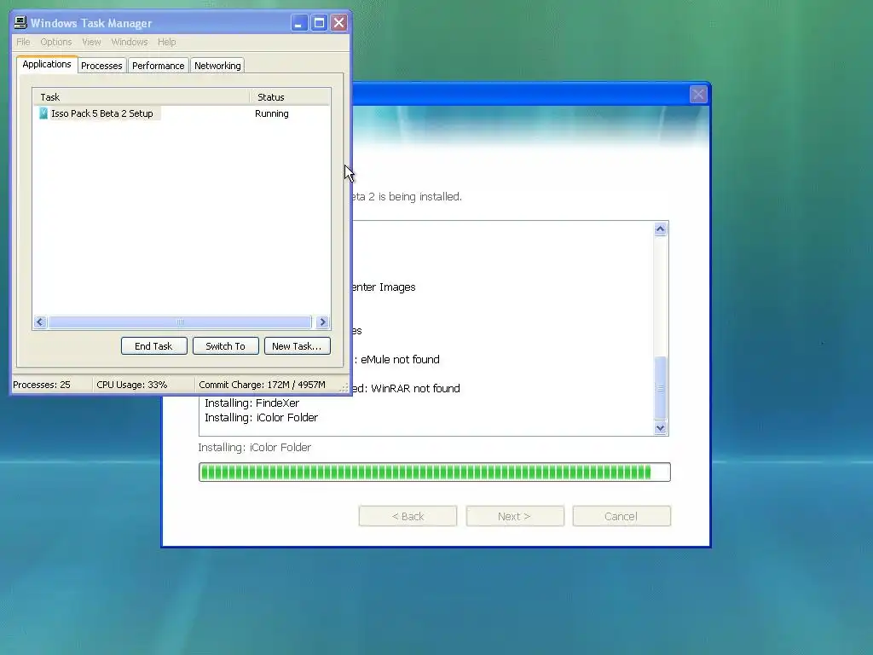Click the New Task... button
The image size is (873, 655).
pos(297,346)
